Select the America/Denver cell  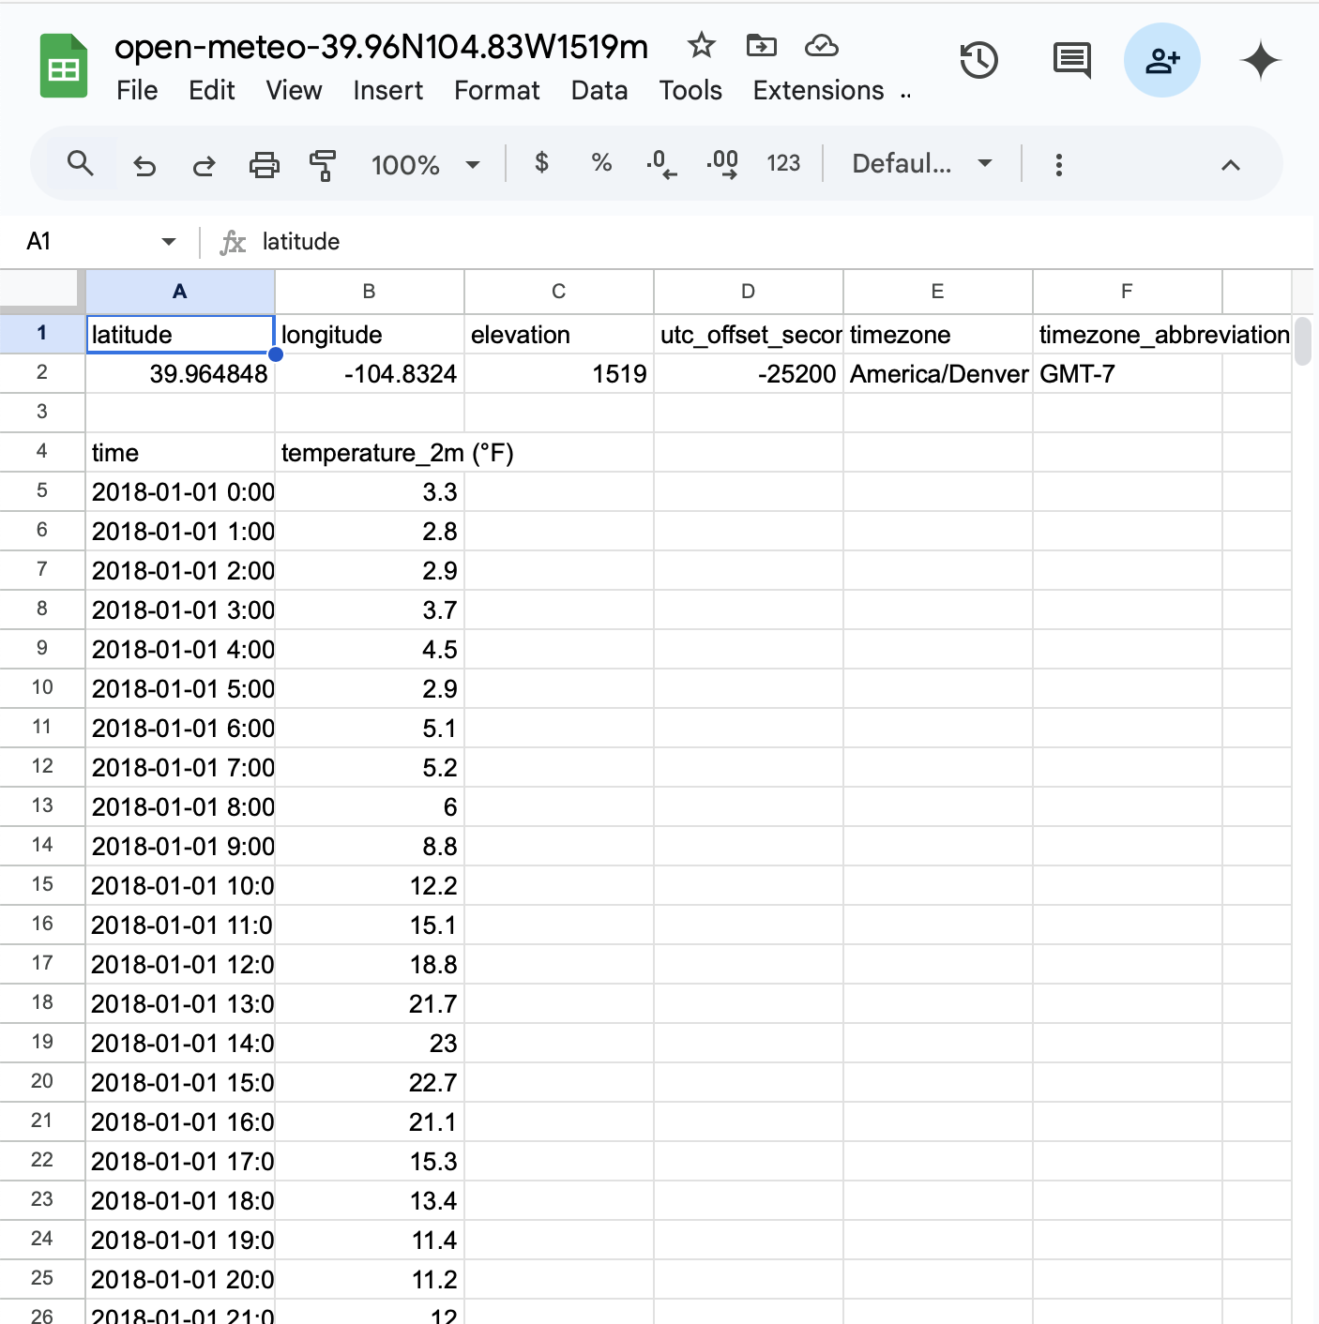[938, 373]
